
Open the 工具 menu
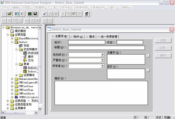[x=54, y=8]
